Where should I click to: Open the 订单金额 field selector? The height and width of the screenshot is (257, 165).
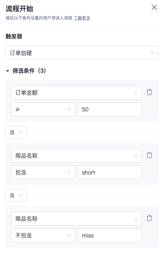pyautogui.click(x=76, y=93)
